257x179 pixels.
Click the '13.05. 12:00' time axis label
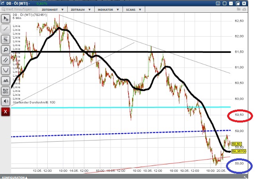(x=42, y=171)
